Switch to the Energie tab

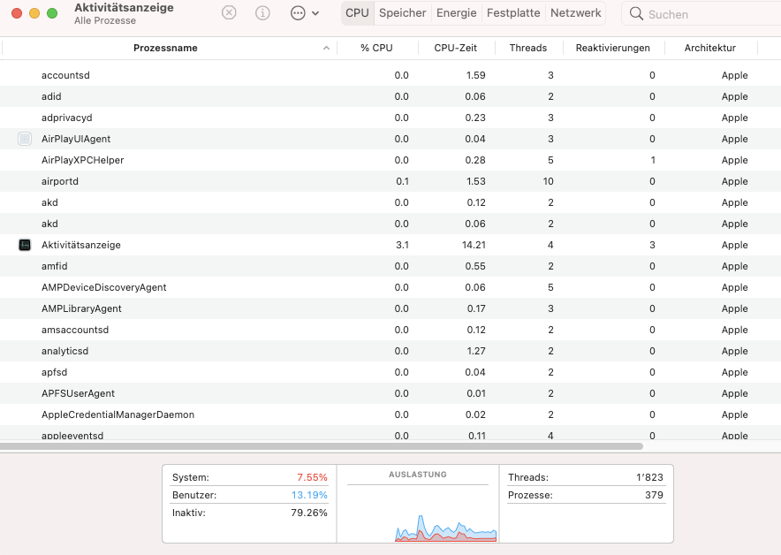[456, 13]
